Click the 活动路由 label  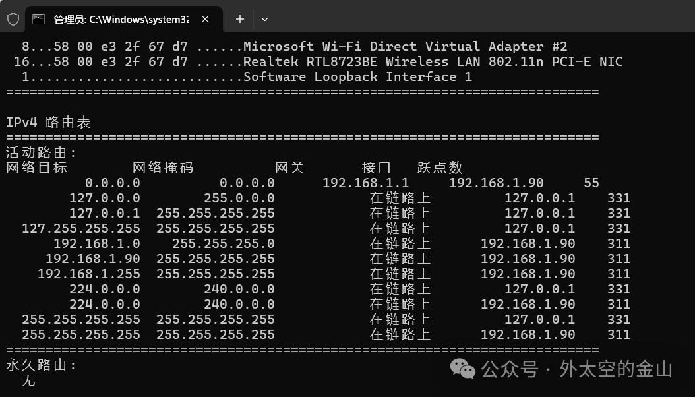41,153
